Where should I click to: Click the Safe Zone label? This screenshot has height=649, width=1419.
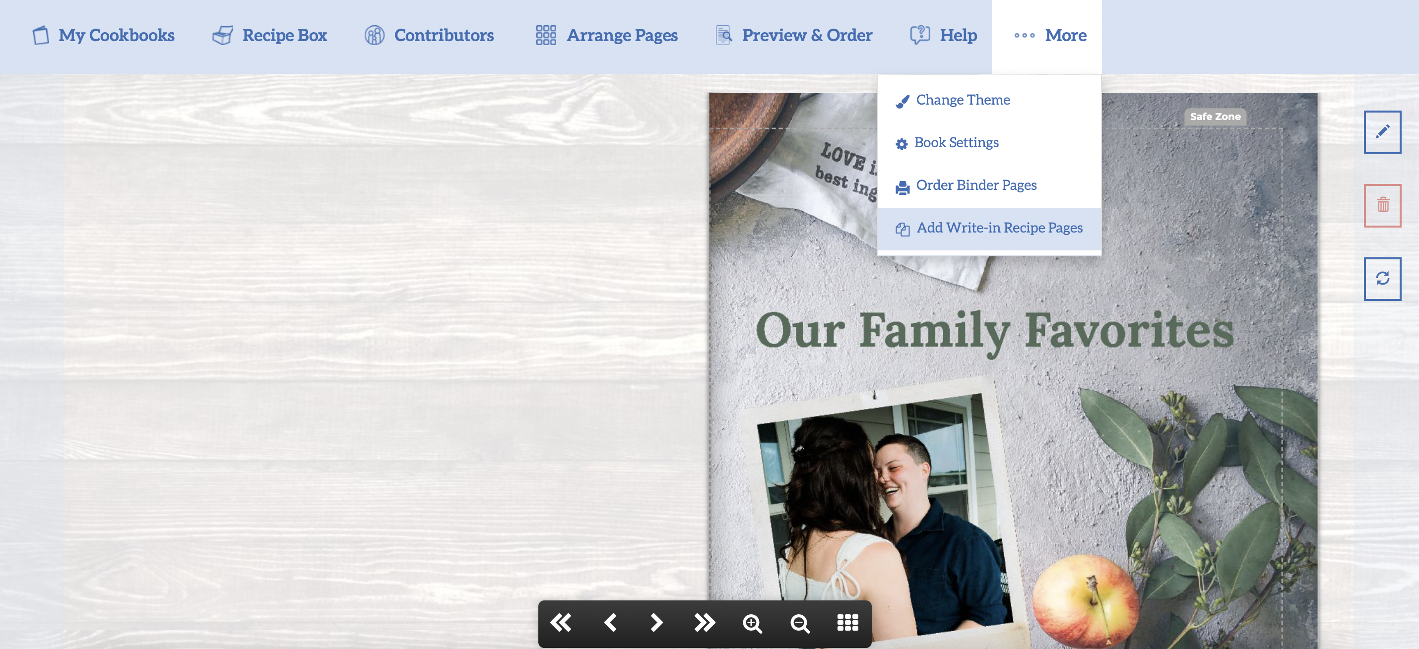[1215, 117]
